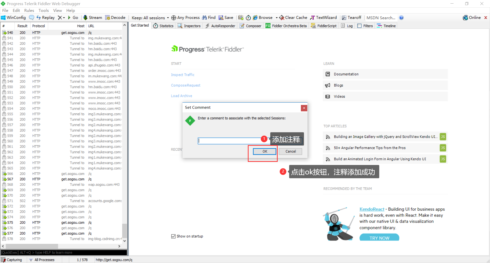
Task: Switch to the AutoResponder tab
Action: click(220, 26)
